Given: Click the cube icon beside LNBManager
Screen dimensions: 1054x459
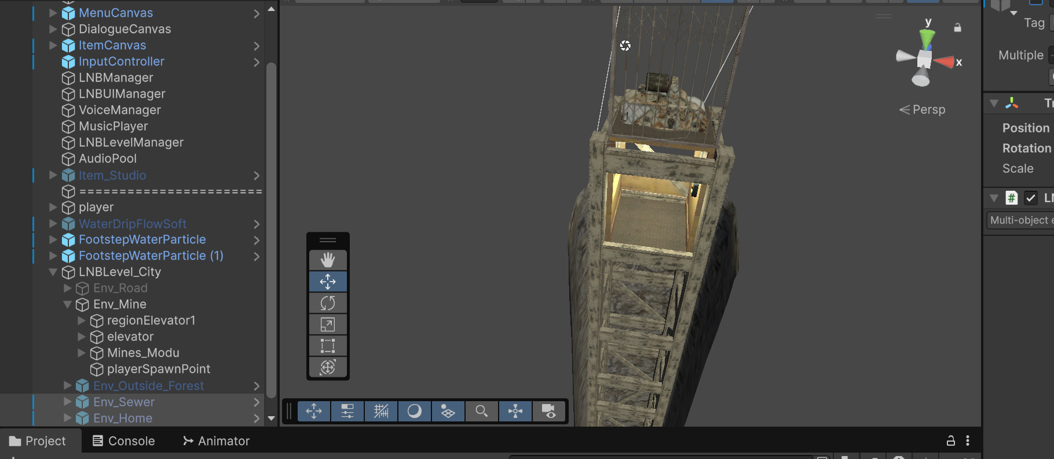Looking at the screenshot, I should [68, 77].
